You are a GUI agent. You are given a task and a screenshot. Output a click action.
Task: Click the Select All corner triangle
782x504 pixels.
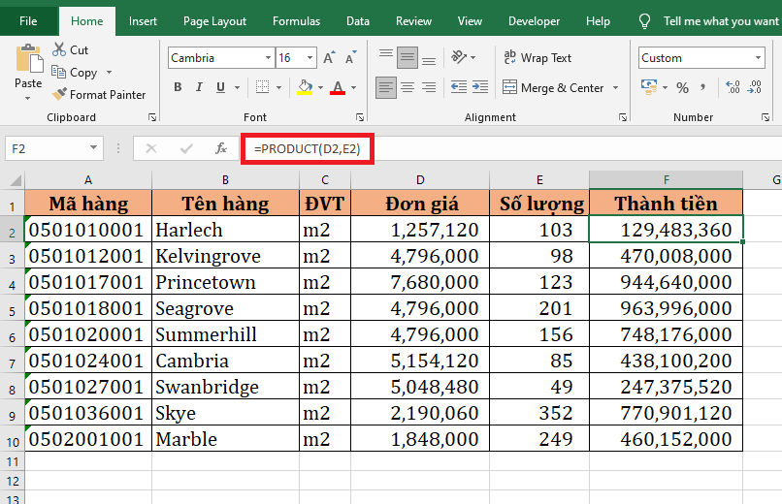pos(14,179)
